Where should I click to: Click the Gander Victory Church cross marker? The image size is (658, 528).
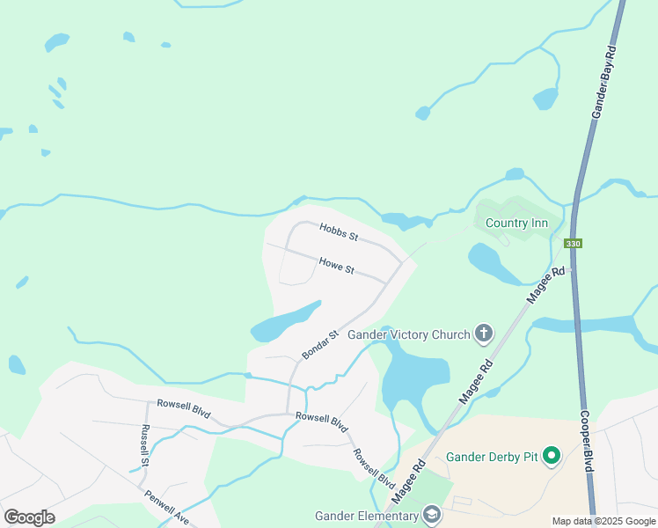click(484, 334)
